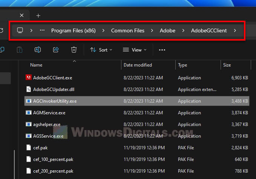This screenshot has width=256, height=179.
Task: Open the Sort dropdown menu
Action: (x=101, y=50)
